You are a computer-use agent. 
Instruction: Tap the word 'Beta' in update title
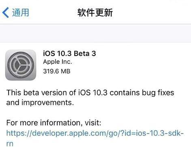tap(82, 54)
